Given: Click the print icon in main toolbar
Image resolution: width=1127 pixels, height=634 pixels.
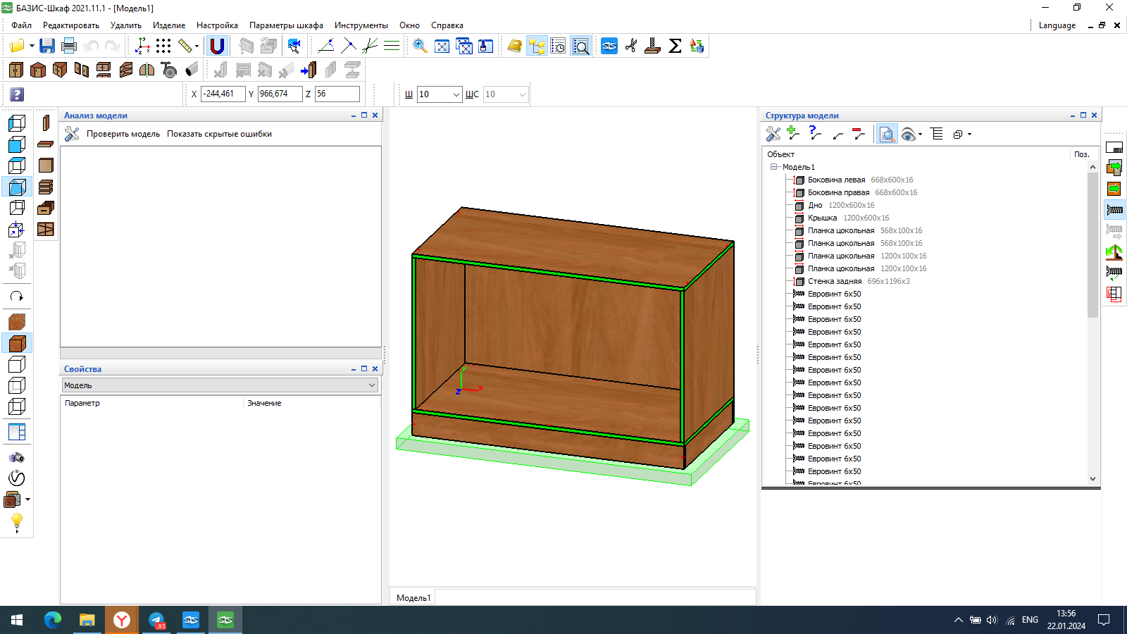Looking at the screenshot, I should coord(69,46).
